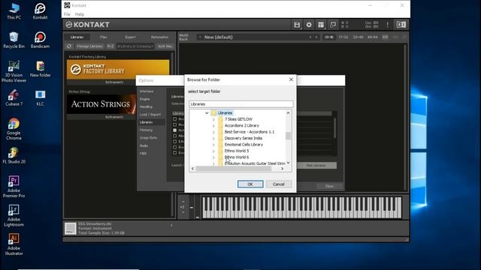Collapse the Libraries folder in the tree
Image resolution: width=481 pixels, height=270 pixels.
pos(207,113)
